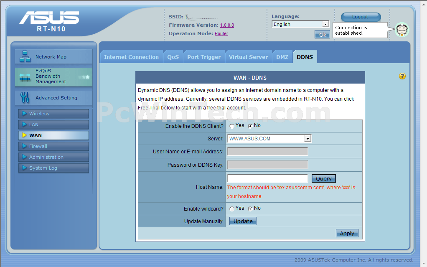This screenshot has width=427, height=267.
Task: Click the arrow icon beside Firewall
Action: [24, 146]
